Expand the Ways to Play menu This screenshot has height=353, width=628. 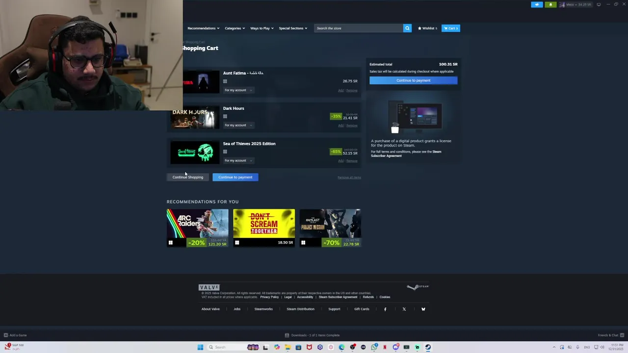pos(262,28)
